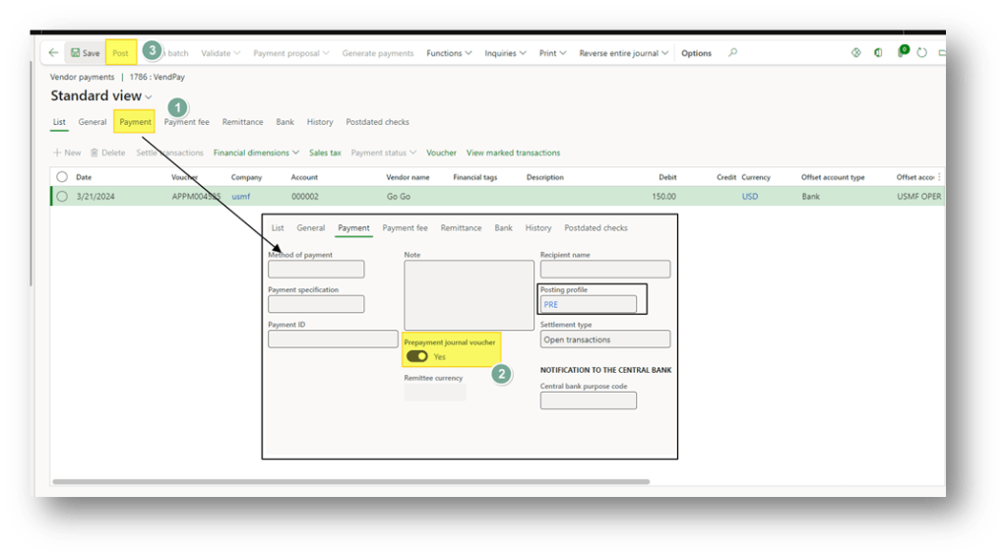This screenshot has height=558, width=1007.
Task: Click the Post button
Action: click(x=120, y=53)
